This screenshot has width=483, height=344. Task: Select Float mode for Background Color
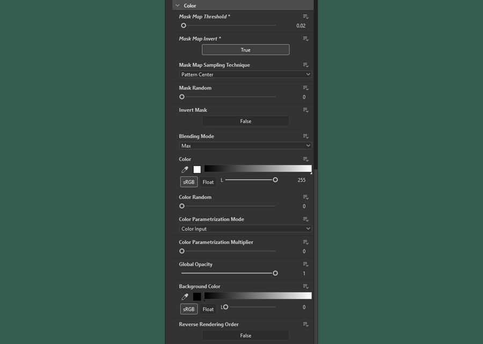(x=208, y=309)
